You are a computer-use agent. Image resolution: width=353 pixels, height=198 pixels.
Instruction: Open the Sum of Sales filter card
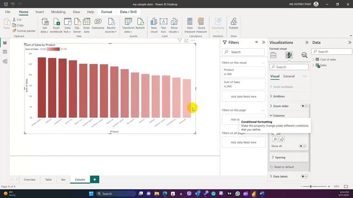tap(244, 84)
